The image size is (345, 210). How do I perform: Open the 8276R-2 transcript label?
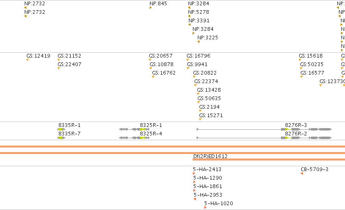coord(296,134)
